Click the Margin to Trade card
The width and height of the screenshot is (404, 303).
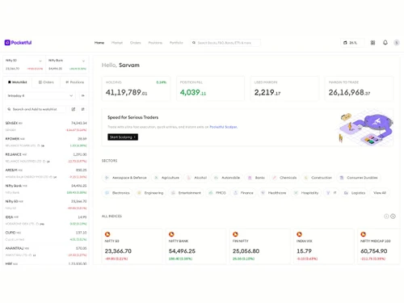pyautogui.click(x=359, y=89)
